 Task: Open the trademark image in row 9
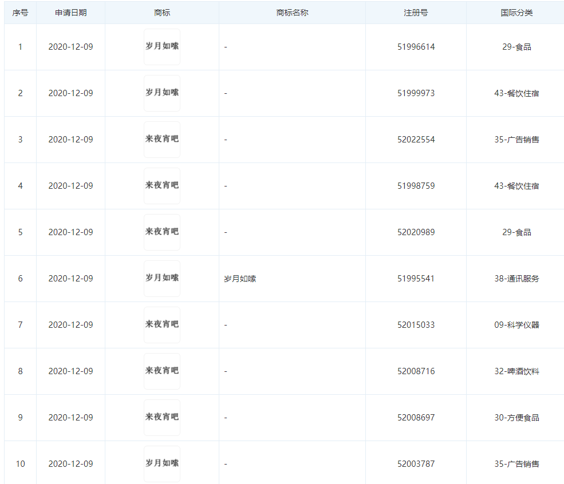click(x=162, y=418)
